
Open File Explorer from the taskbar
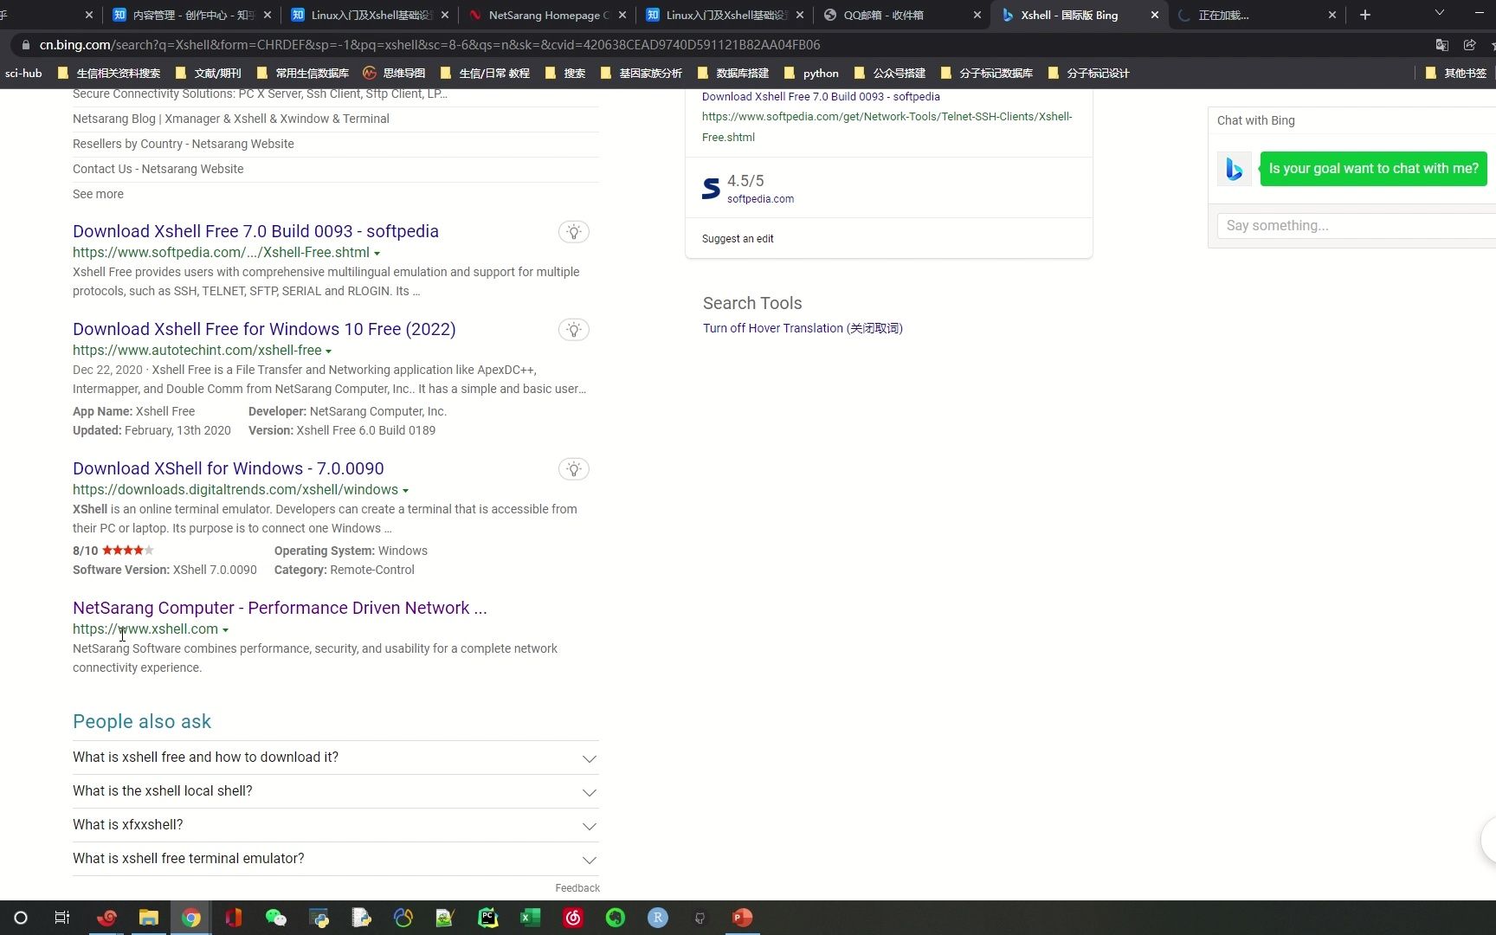coord(149,918)
